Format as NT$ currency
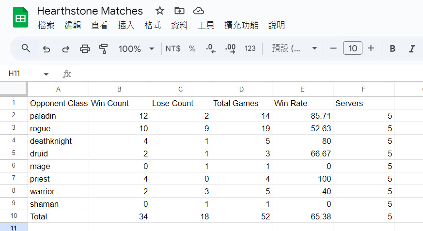This screenshot has width=423, height=231. coord(173,48)
